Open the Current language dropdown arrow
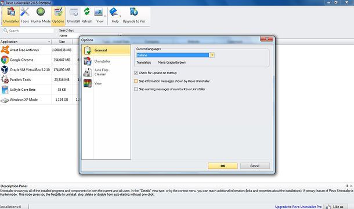 212,55
